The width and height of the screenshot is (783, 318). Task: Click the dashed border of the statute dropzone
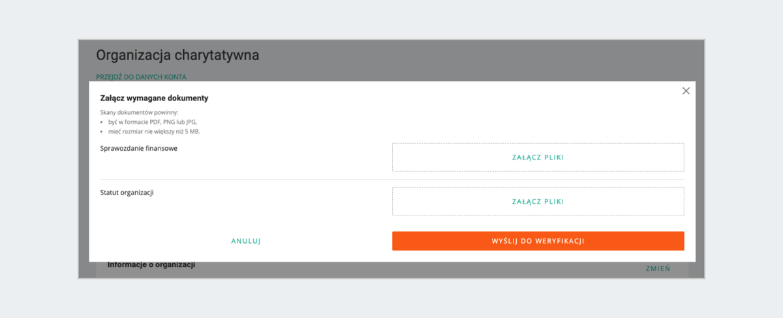point(538,187)
